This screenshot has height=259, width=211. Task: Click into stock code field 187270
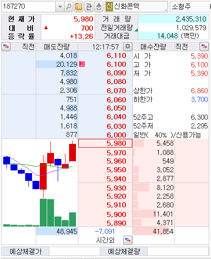point(28,6)
